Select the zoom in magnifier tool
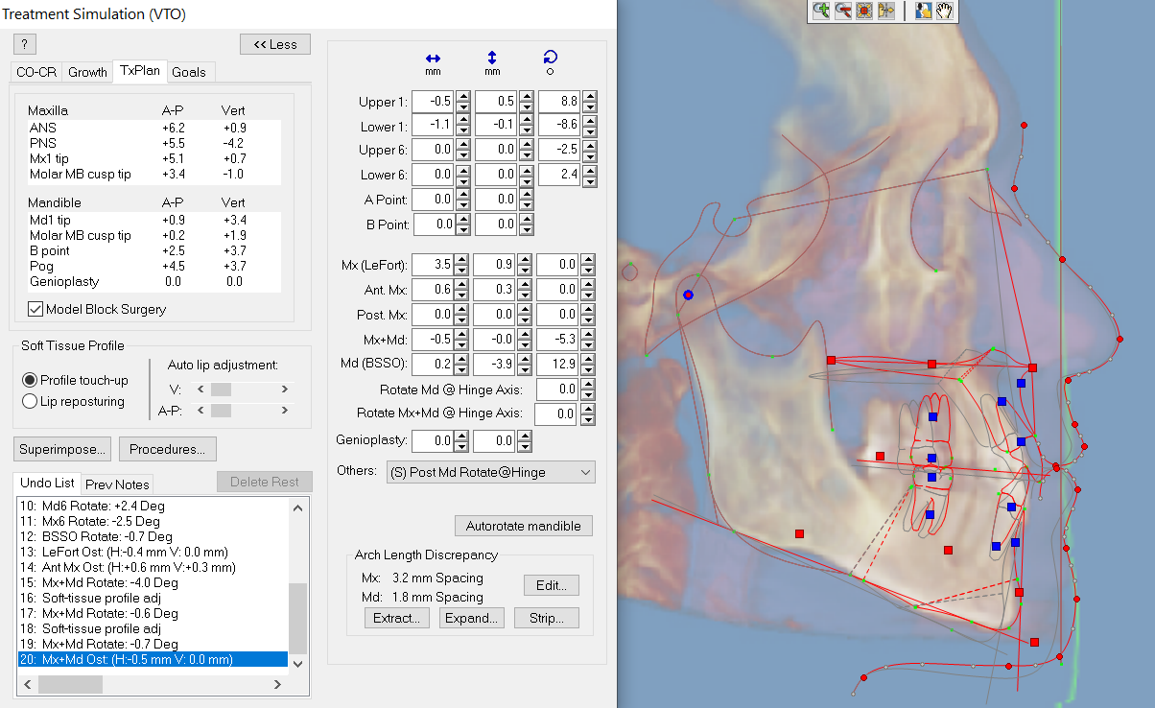 821,11
